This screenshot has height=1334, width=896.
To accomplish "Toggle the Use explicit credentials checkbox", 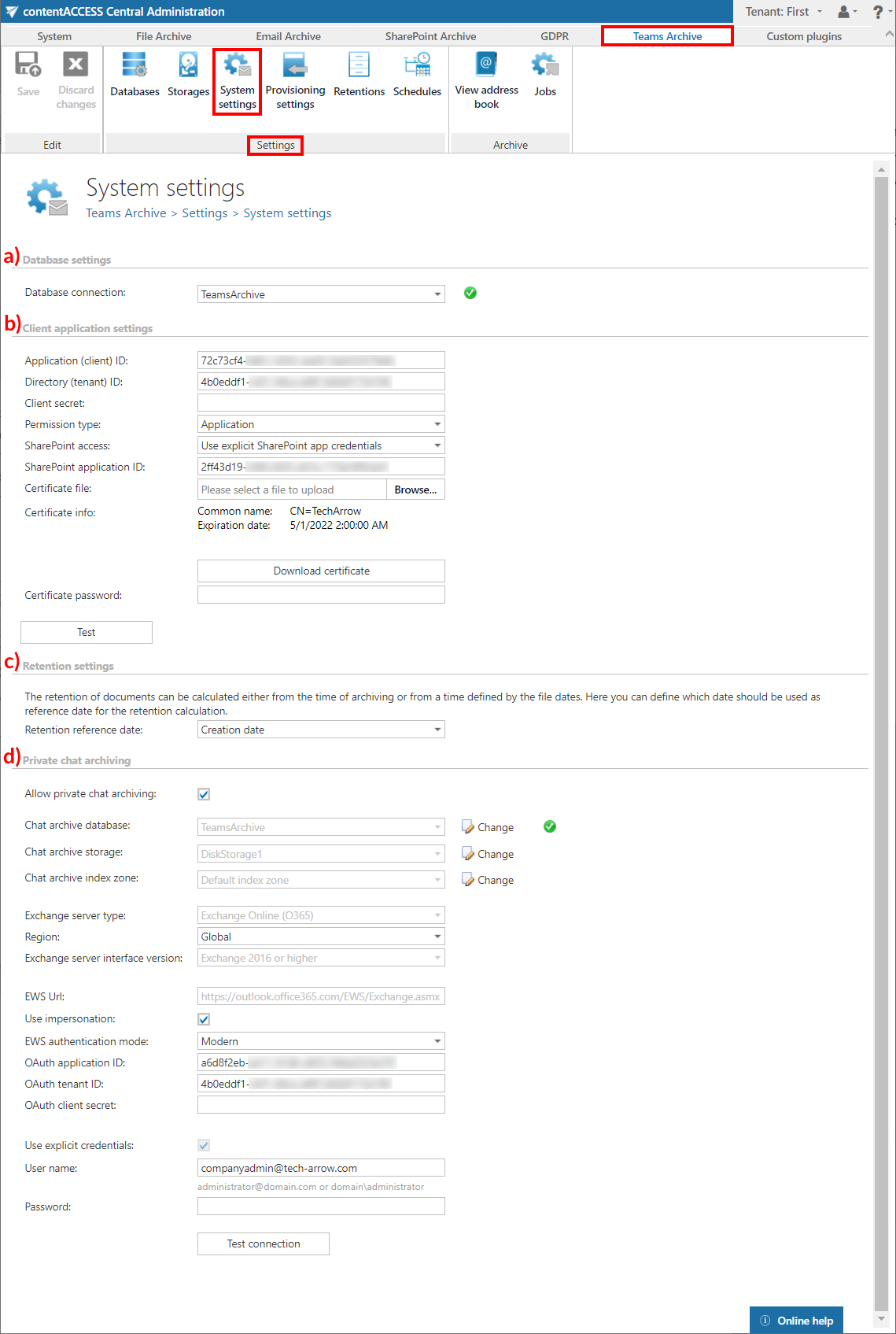I will point(204,1146).
